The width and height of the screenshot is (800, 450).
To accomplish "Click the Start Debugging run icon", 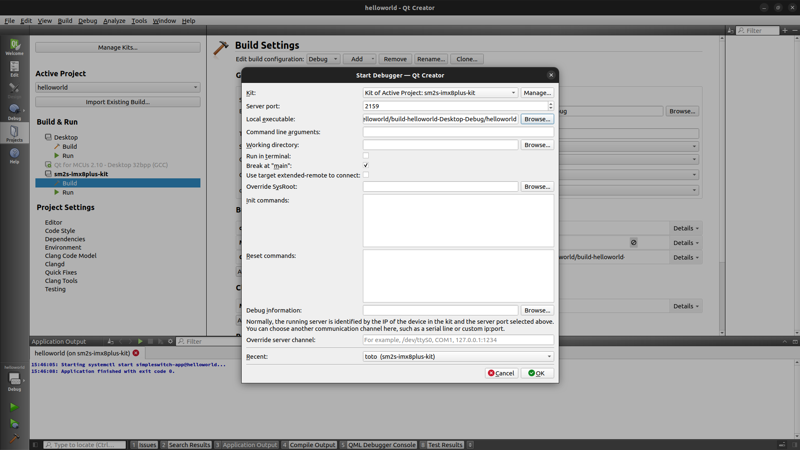I will [x=14, y=424].
